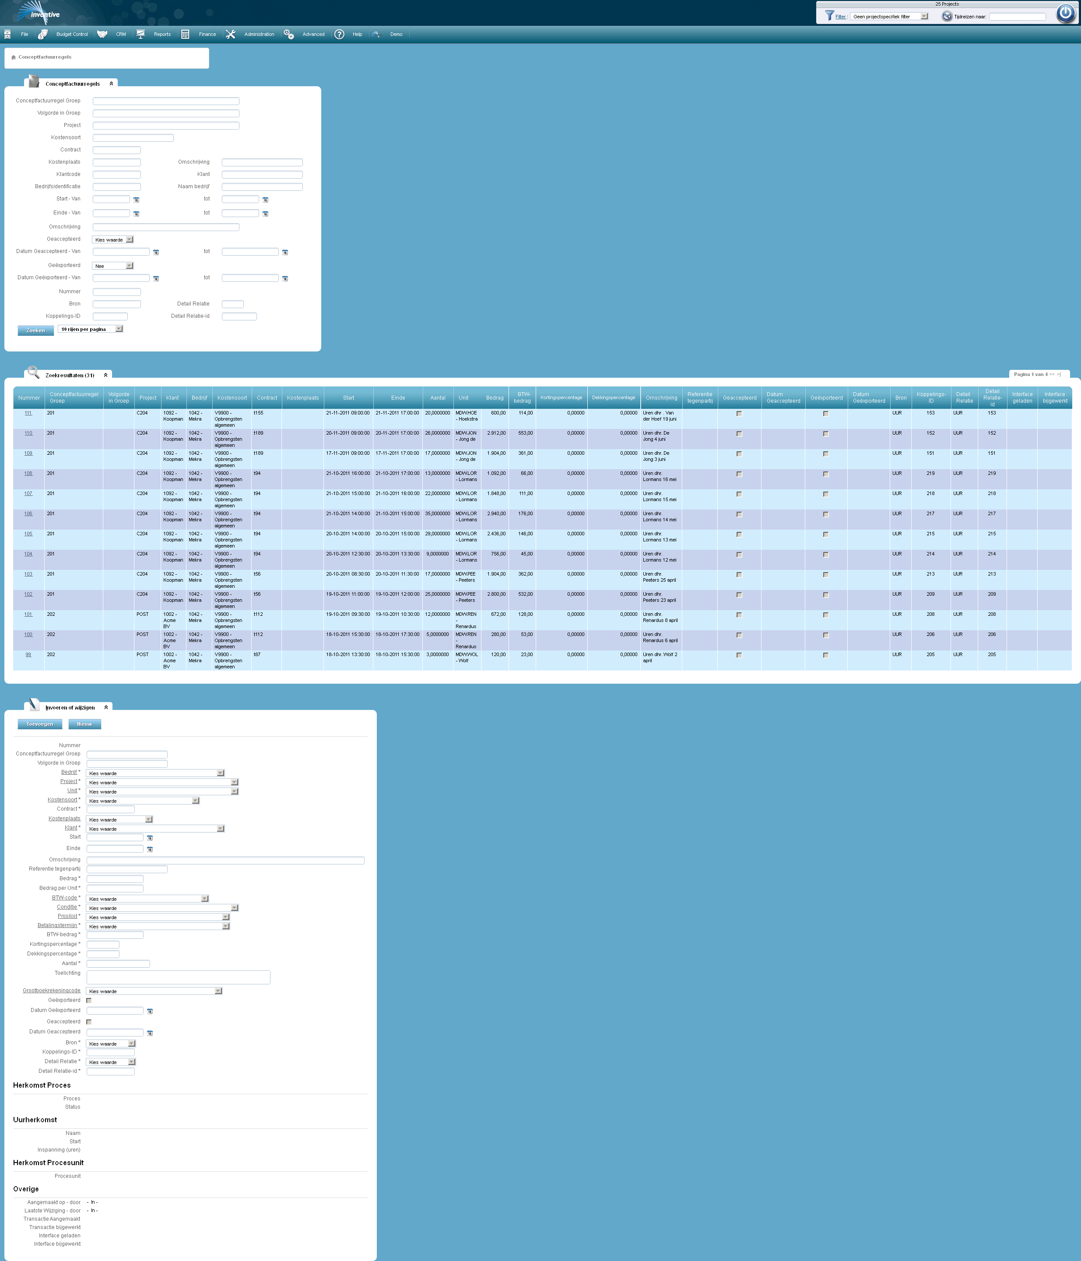Screen dimensions: 1081x1261
Task: Click the Zoekresultaten magnifier icon
Action: coord(33,372)
